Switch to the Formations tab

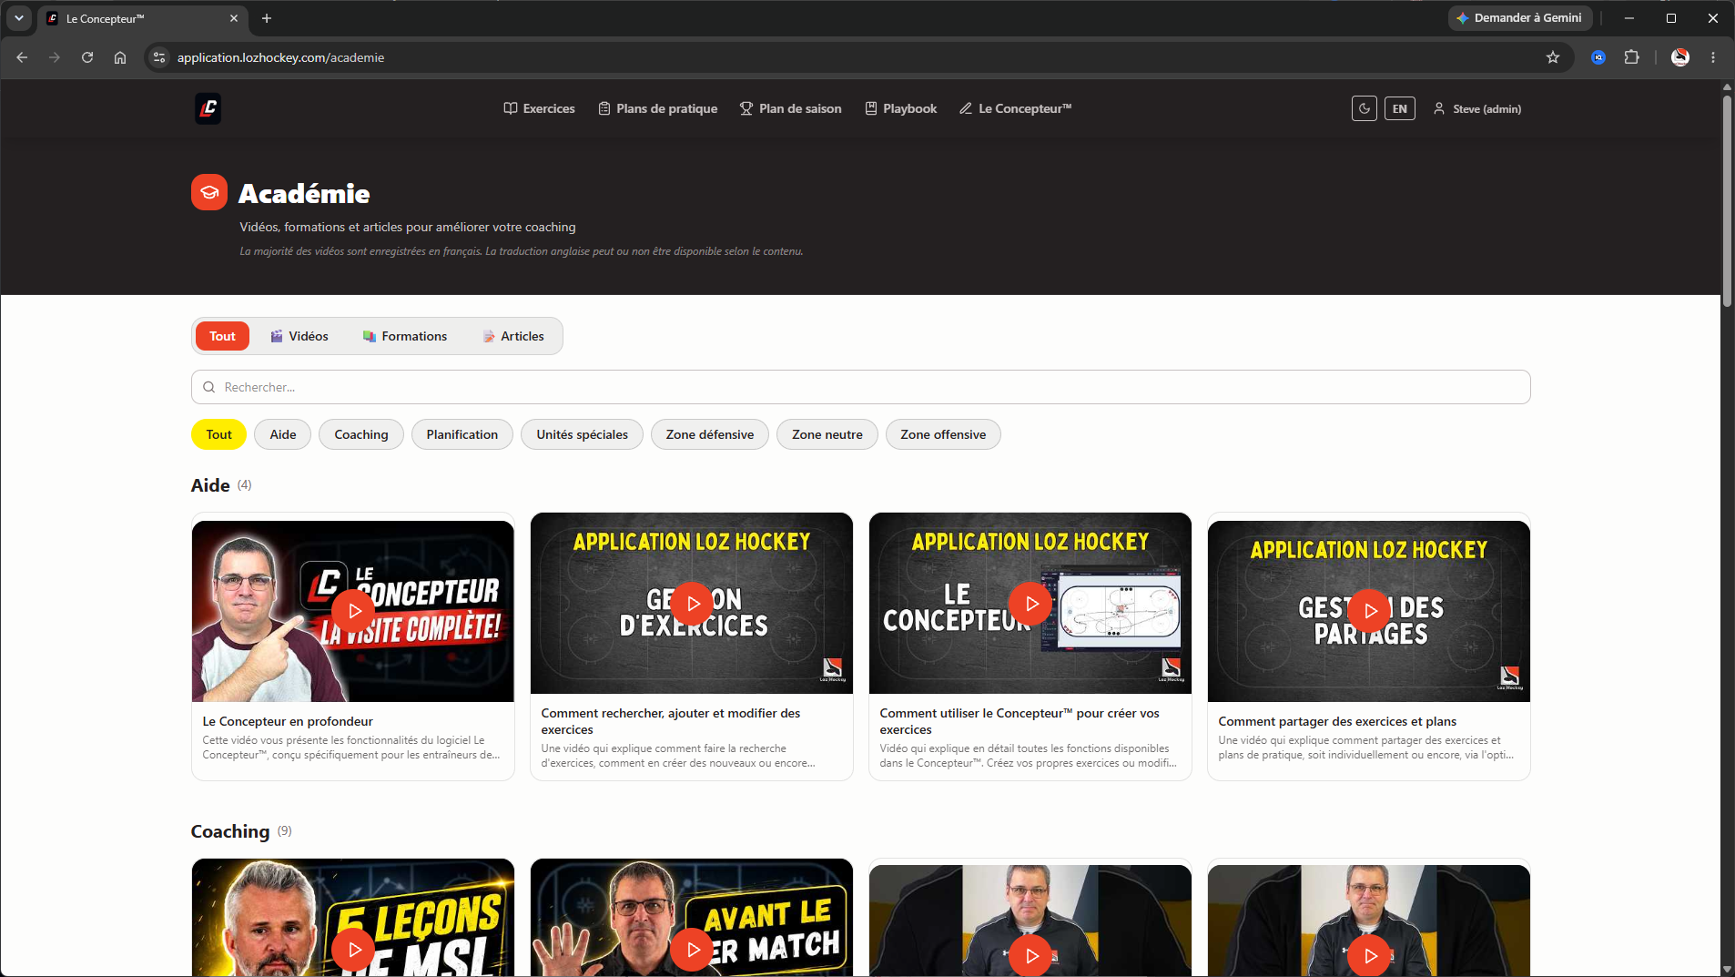click(x=405, y=336)
